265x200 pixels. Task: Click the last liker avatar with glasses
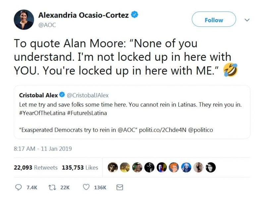click(210, 168)
